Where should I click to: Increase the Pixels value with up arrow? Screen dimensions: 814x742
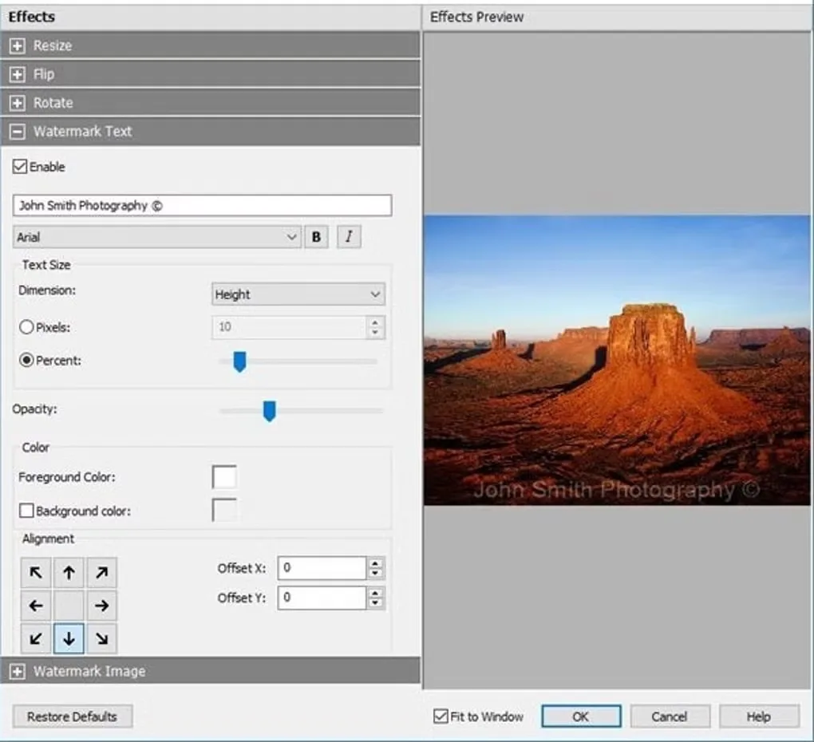coord(375,322)
